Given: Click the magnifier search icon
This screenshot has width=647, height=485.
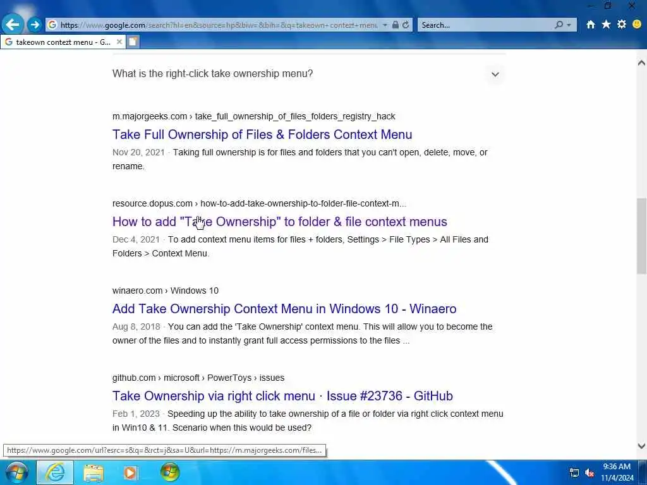Looking at the screenshot, I should point(559,25).
